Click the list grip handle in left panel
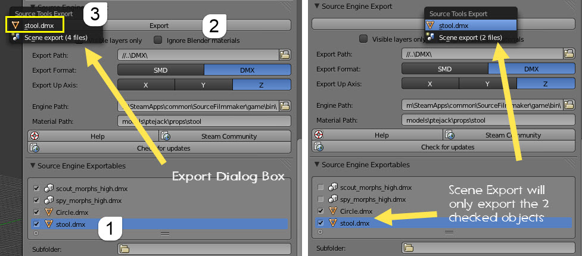582x256 pixels. [165, 233]
